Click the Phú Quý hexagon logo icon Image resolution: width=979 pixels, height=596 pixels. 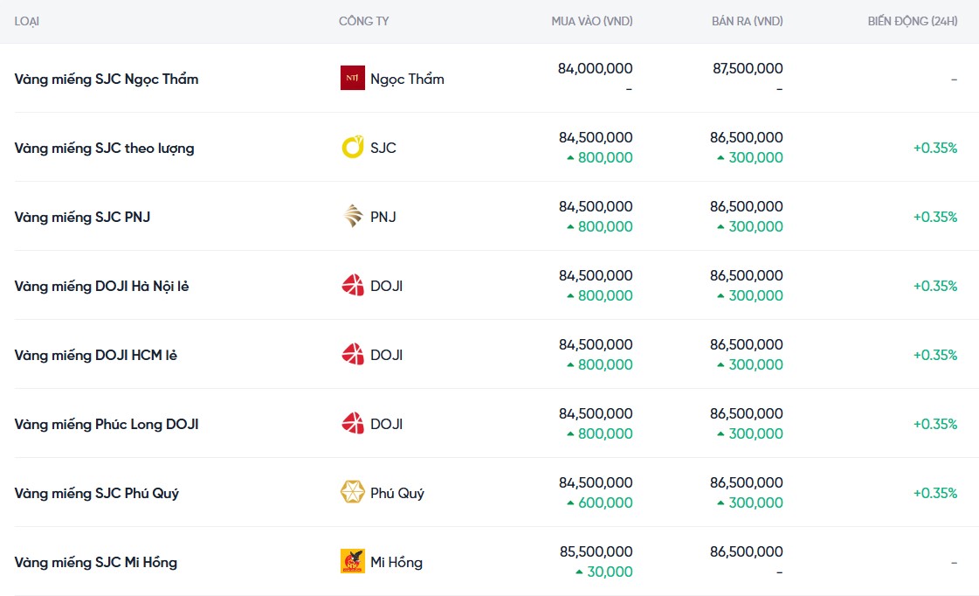click(352, 493)
